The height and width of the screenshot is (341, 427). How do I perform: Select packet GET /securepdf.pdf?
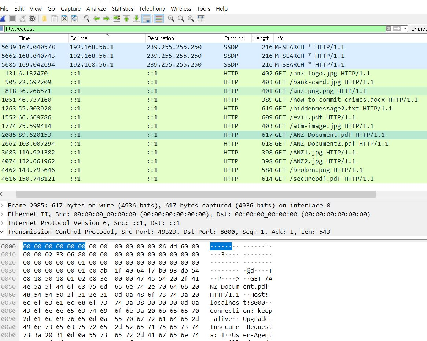click(213, 179)
